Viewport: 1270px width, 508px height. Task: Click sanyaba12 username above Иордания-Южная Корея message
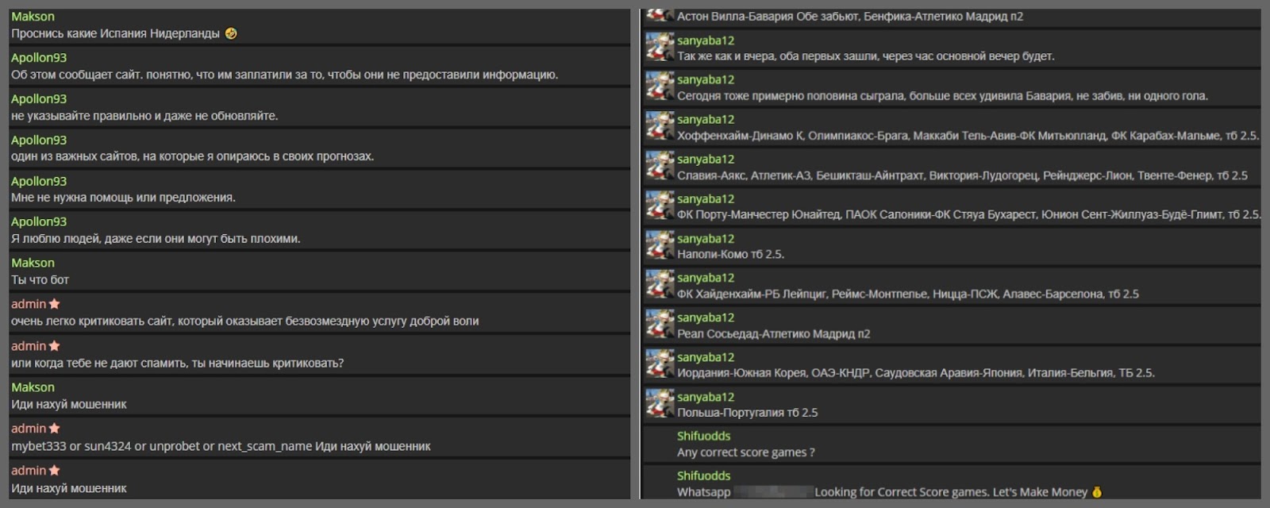coord(706,357)
